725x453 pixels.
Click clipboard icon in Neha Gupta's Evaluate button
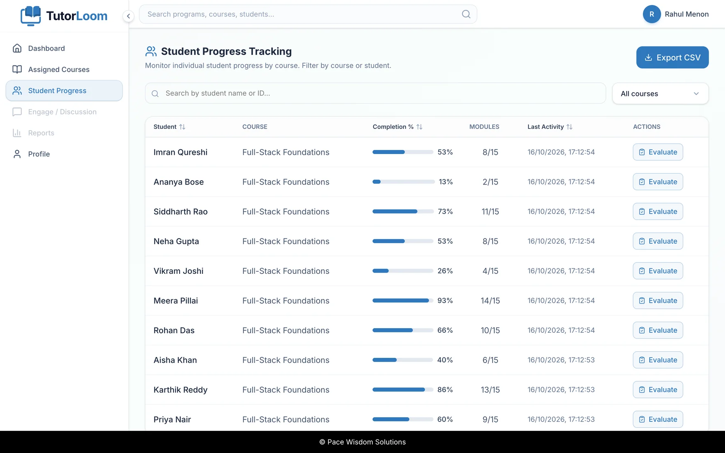pos(642,241)
